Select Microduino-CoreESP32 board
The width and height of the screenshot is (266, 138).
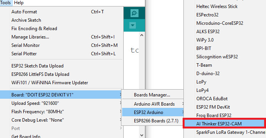[x=225, y=23]
